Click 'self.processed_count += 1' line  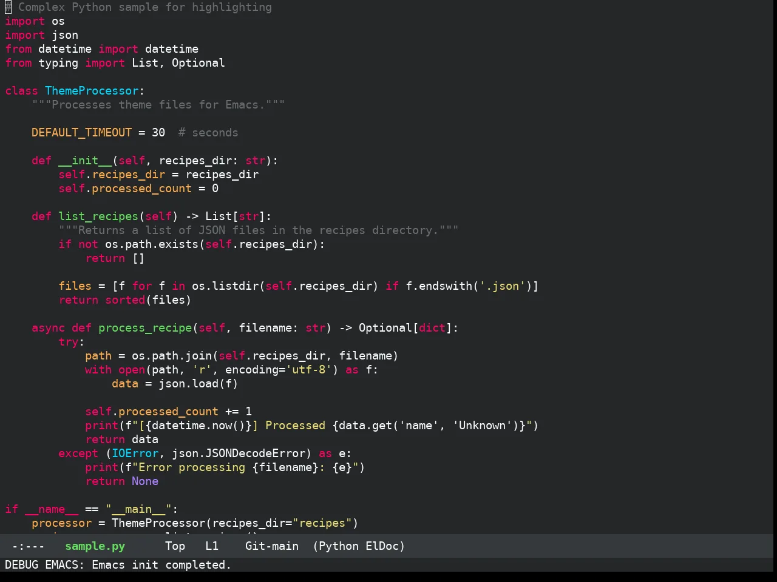[x=168, y=412]
